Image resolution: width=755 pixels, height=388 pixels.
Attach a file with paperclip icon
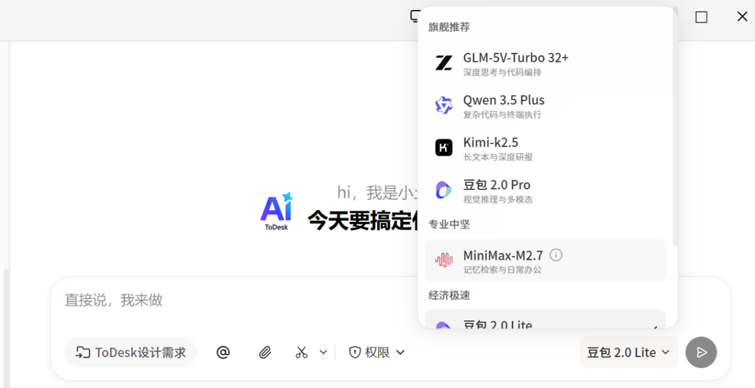coord(265,352)
